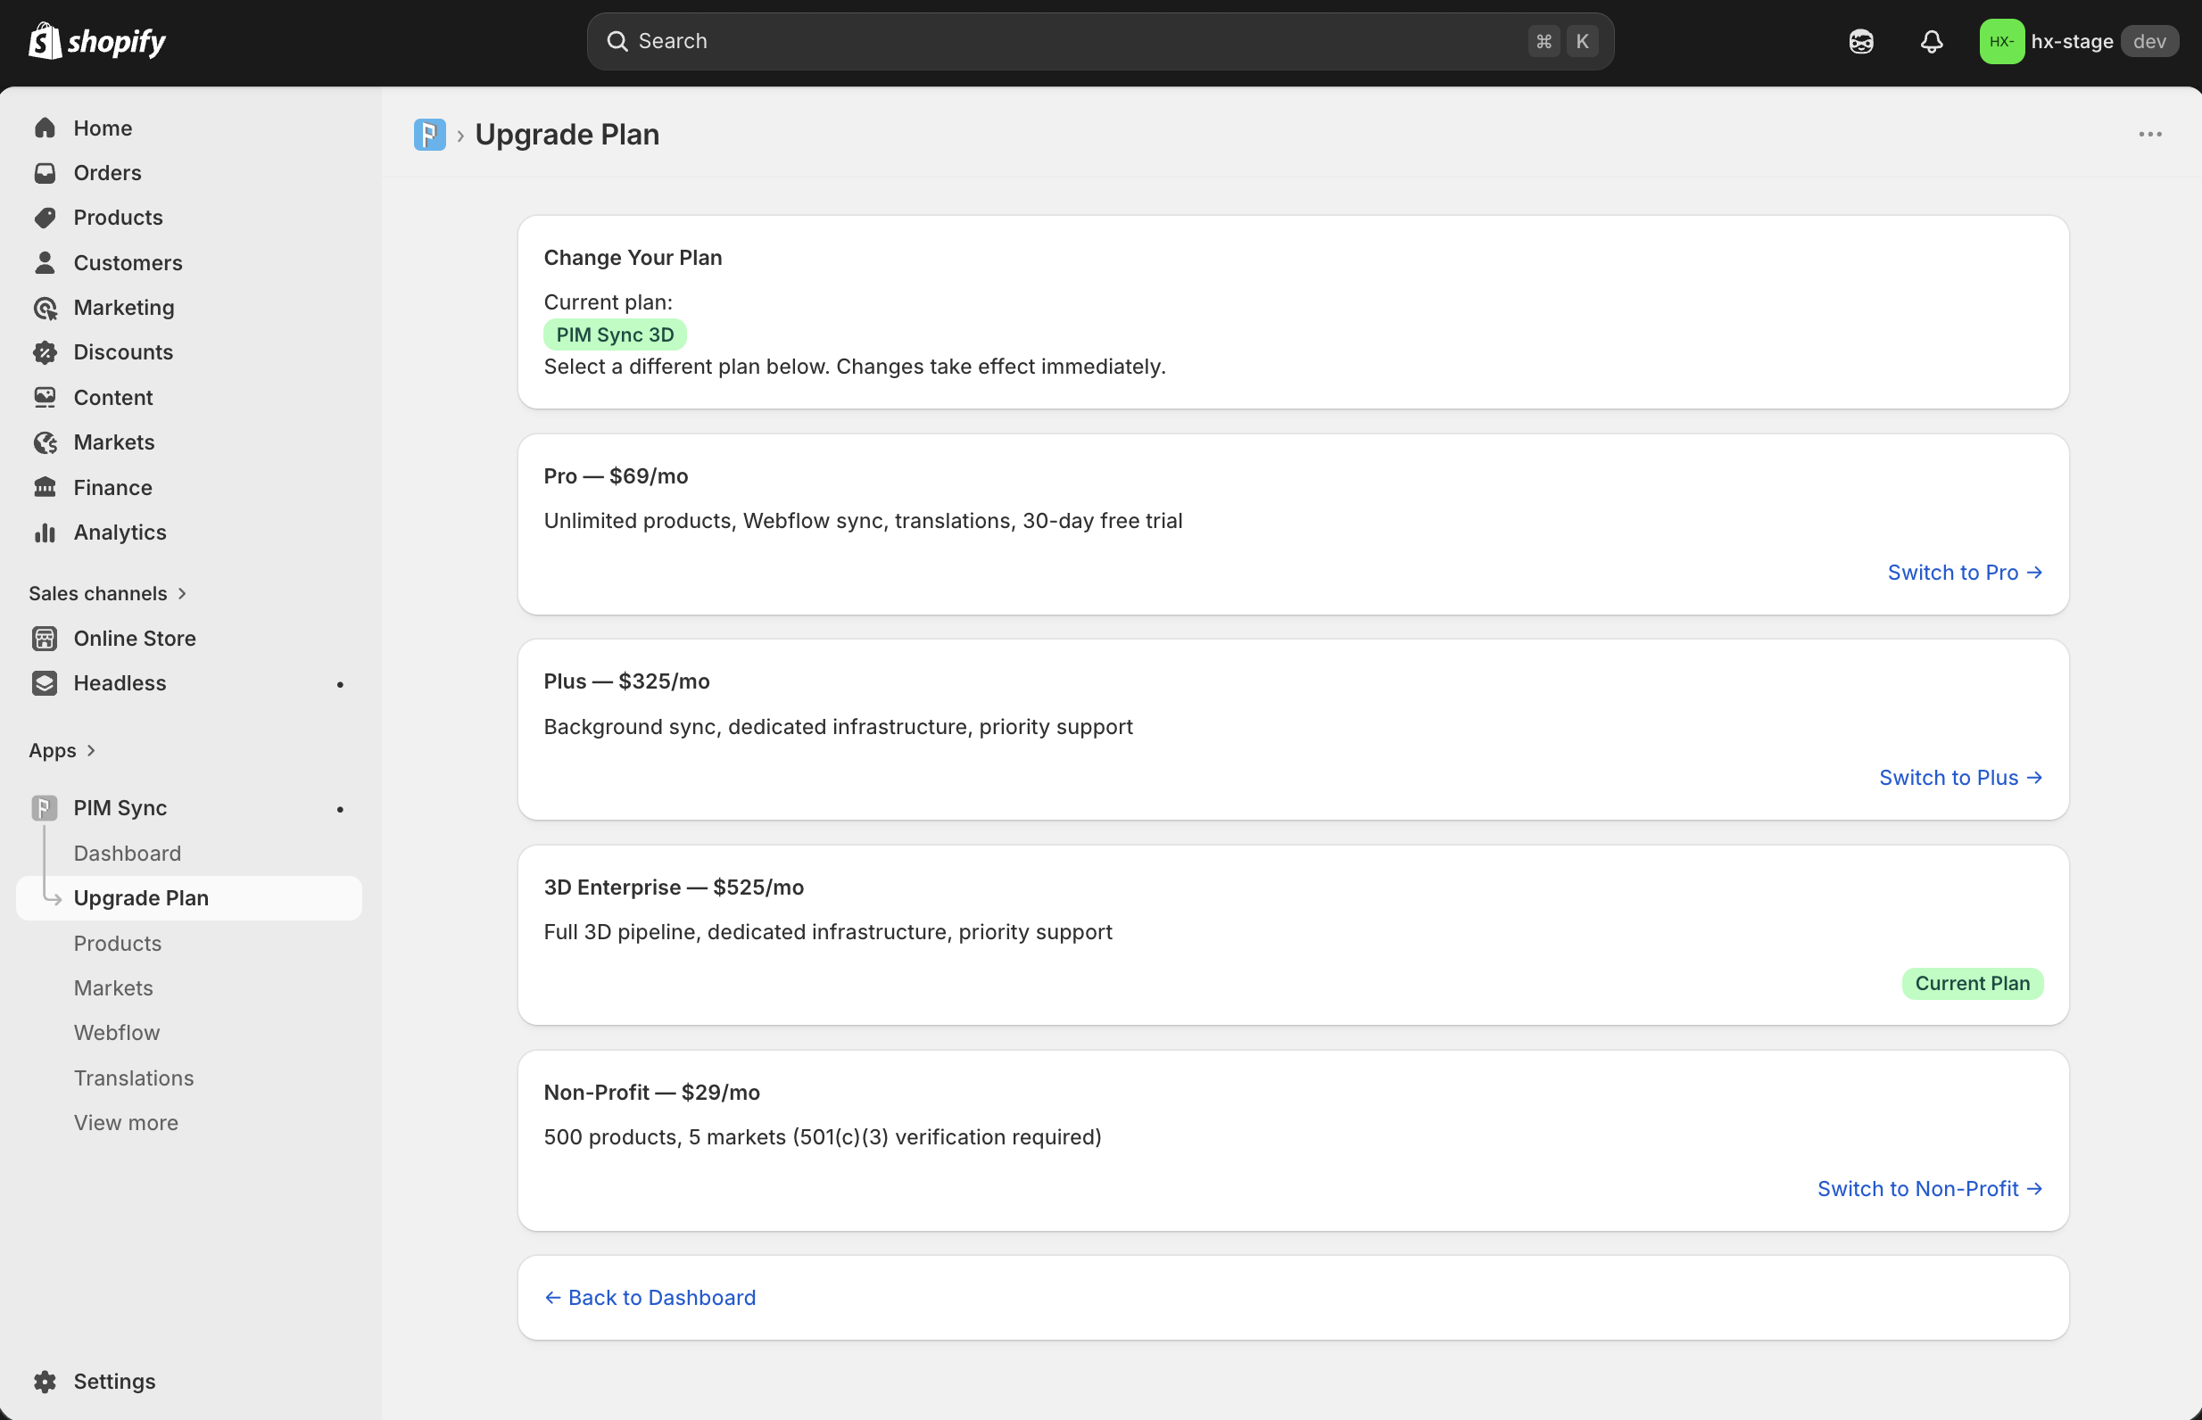
Task: Open Translations under PIM Sync
Action: coord(134,1077)
